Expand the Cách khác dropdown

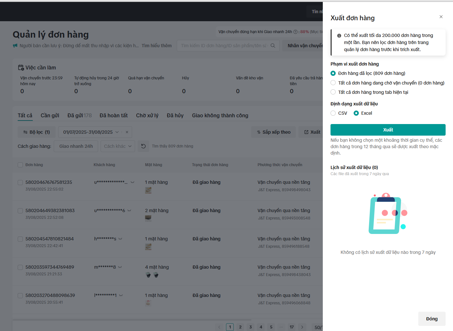(x=118, y=146)
